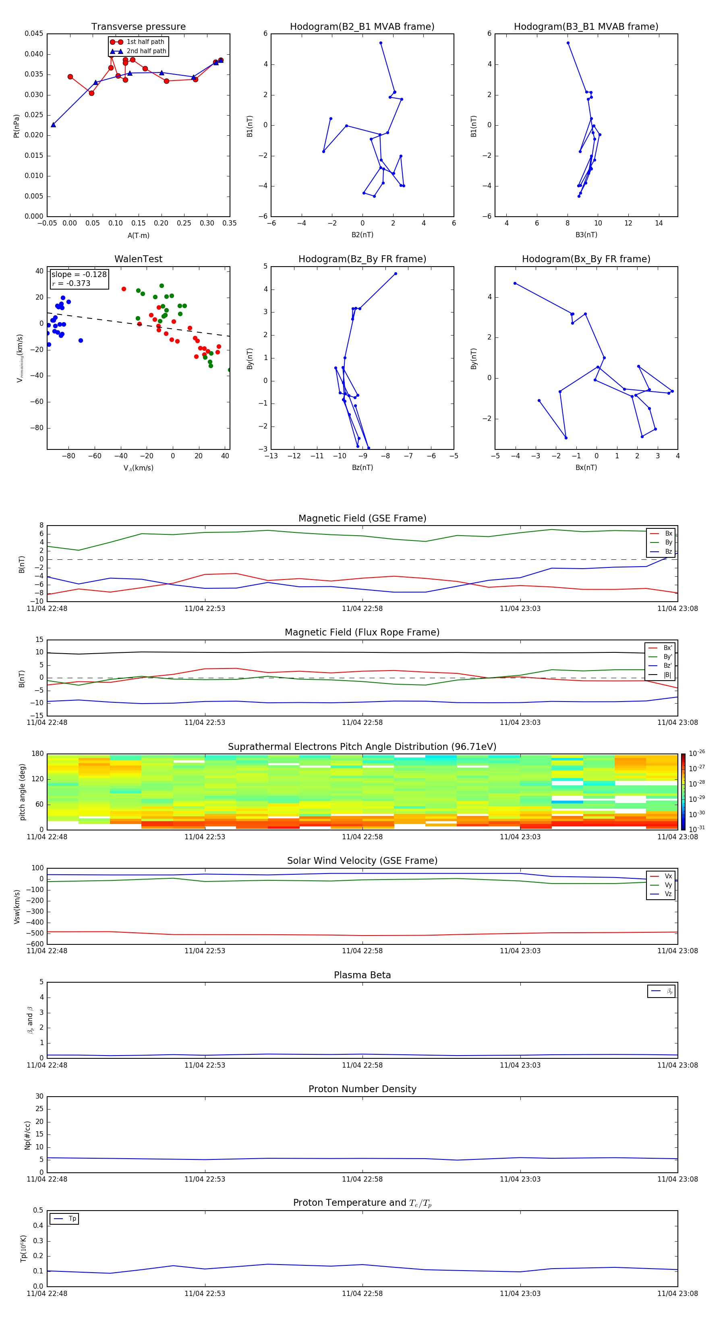The width and height of the screenshot is (725, 1329).
Task: Click the '|B|' legend entry in Flux Rope panel
Action: (660, 675)
